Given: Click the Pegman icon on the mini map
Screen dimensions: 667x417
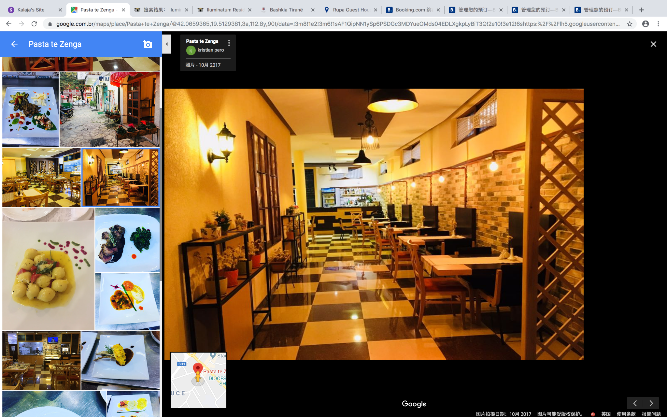Looking at the screenshot, I should coord(198,377).
